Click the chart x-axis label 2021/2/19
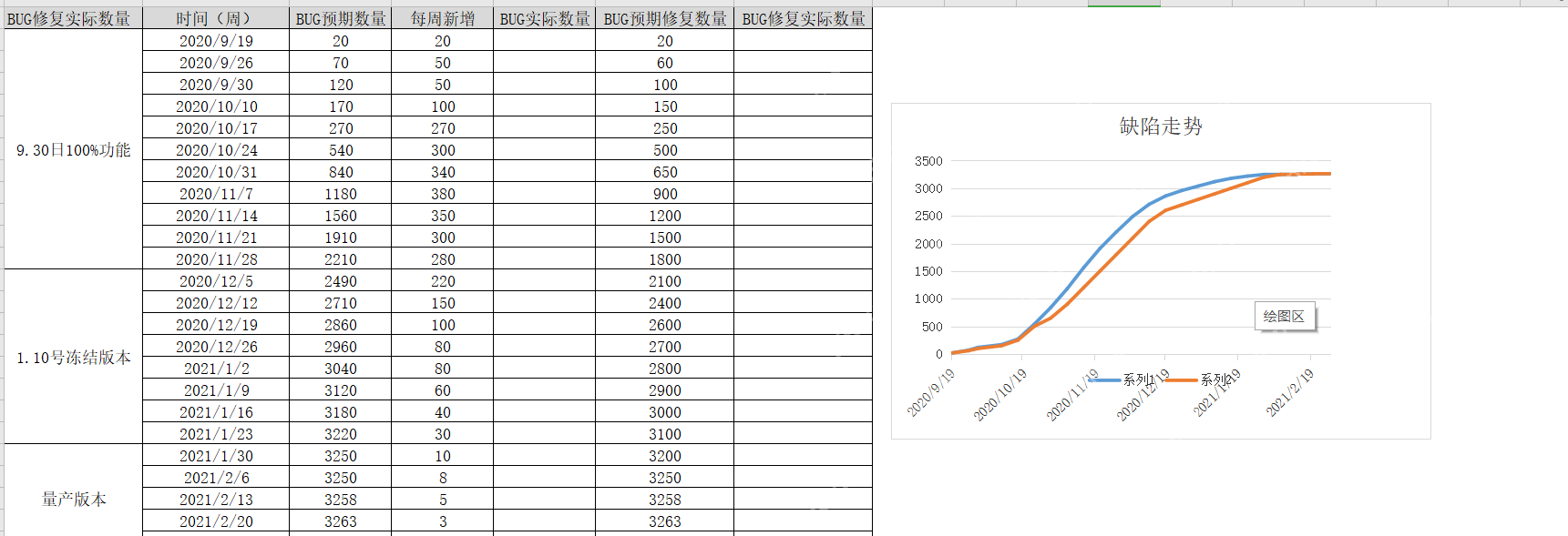This screenshot has width=1568, height=536. [x=1290, y=392]
